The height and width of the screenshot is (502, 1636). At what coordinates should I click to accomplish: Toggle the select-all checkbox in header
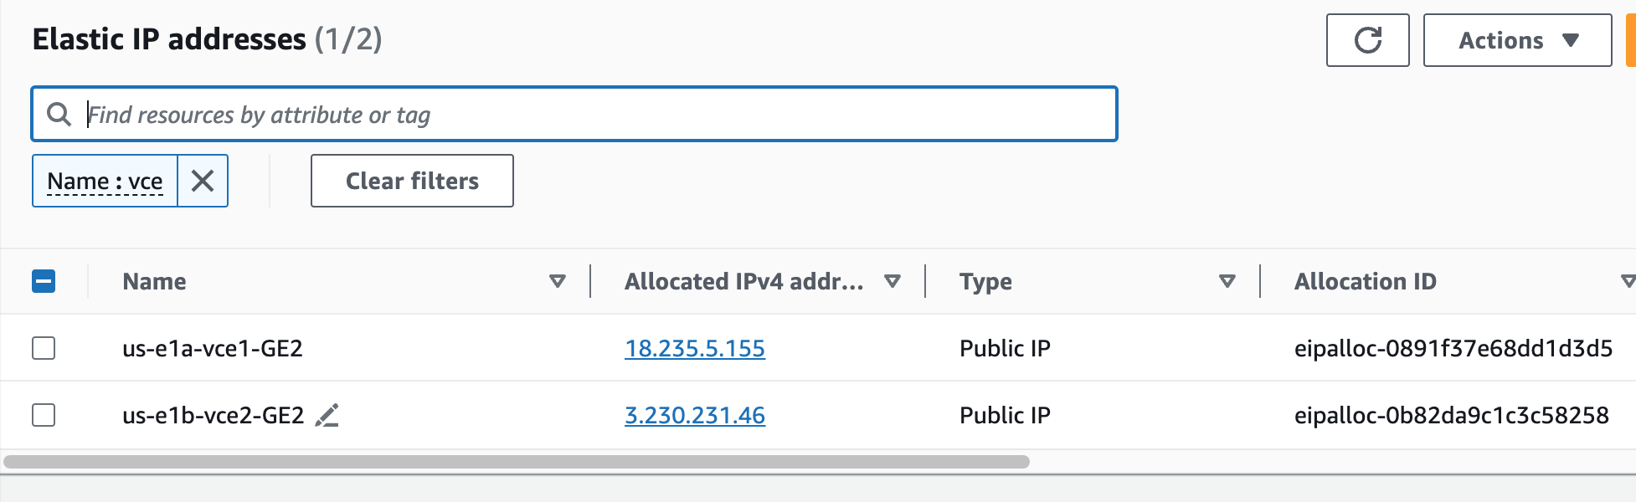pos(44,281)
